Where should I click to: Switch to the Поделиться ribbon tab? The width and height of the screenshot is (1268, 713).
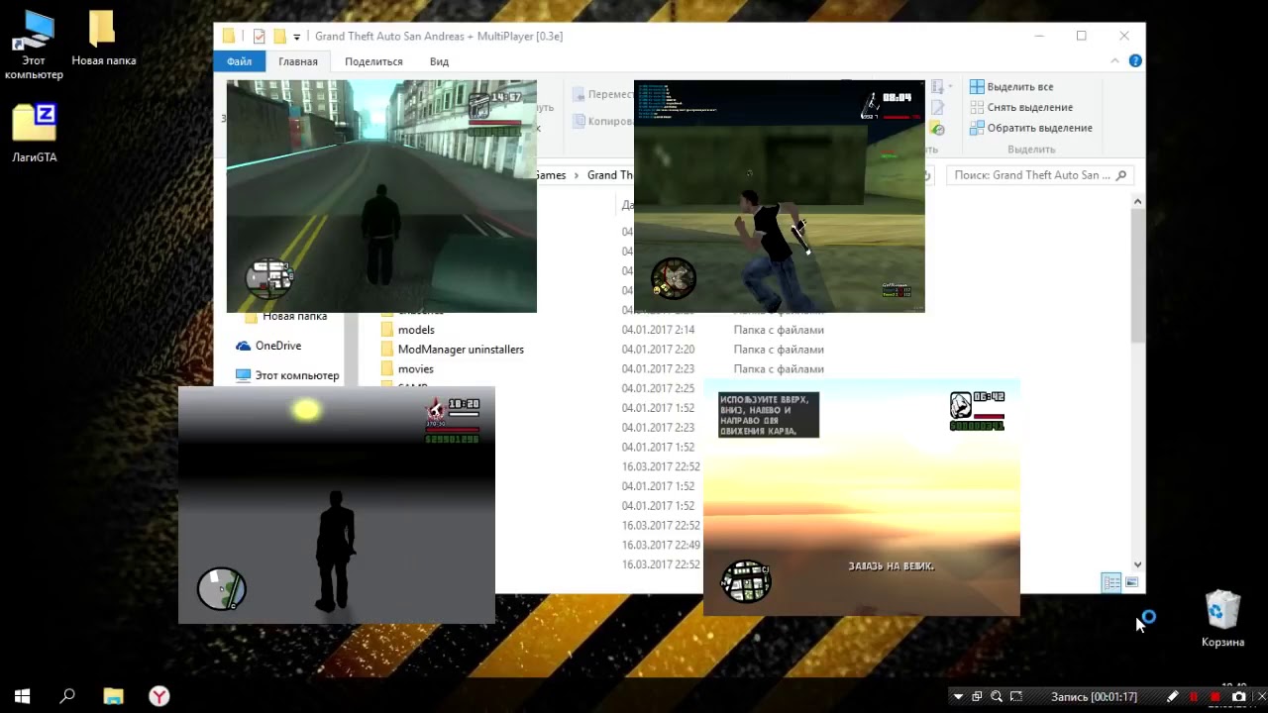point(373,61)
